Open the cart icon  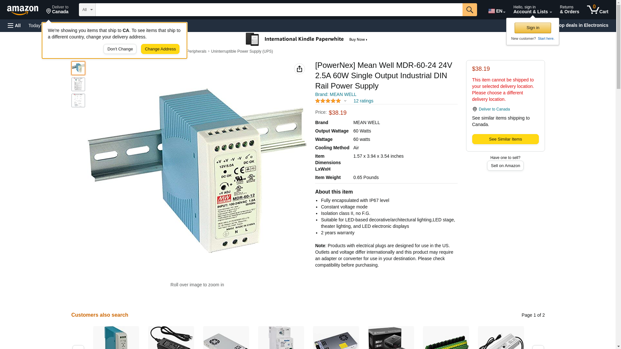598,10
